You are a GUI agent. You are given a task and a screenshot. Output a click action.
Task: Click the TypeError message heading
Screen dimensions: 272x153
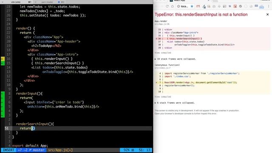201,14
